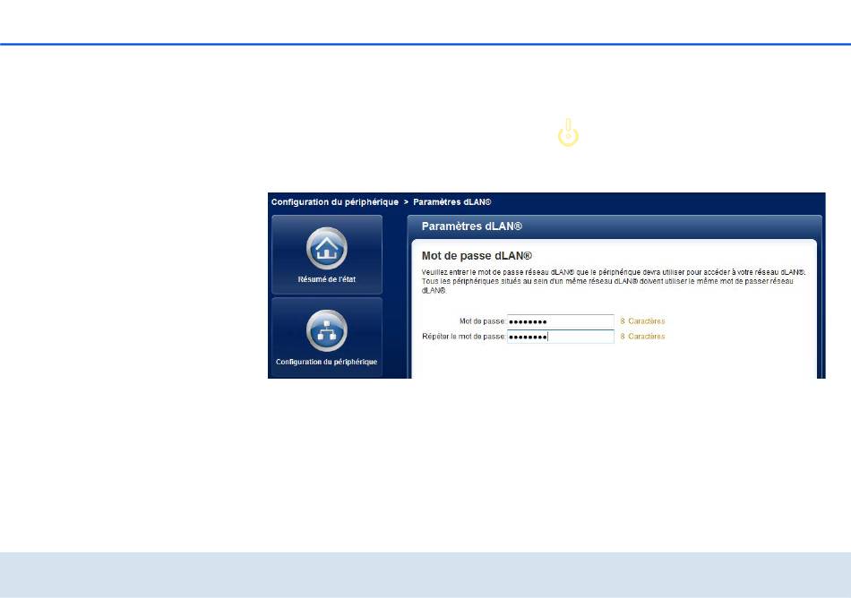Follow the Configuration du périphérique breadcrumb link

pos(335,201)
